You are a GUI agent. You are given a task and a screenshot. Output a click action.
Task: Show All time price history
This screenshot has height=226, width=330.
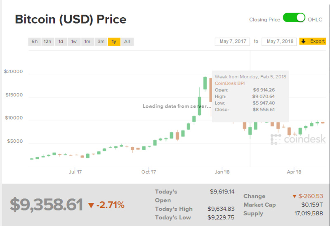coord(127,42)
